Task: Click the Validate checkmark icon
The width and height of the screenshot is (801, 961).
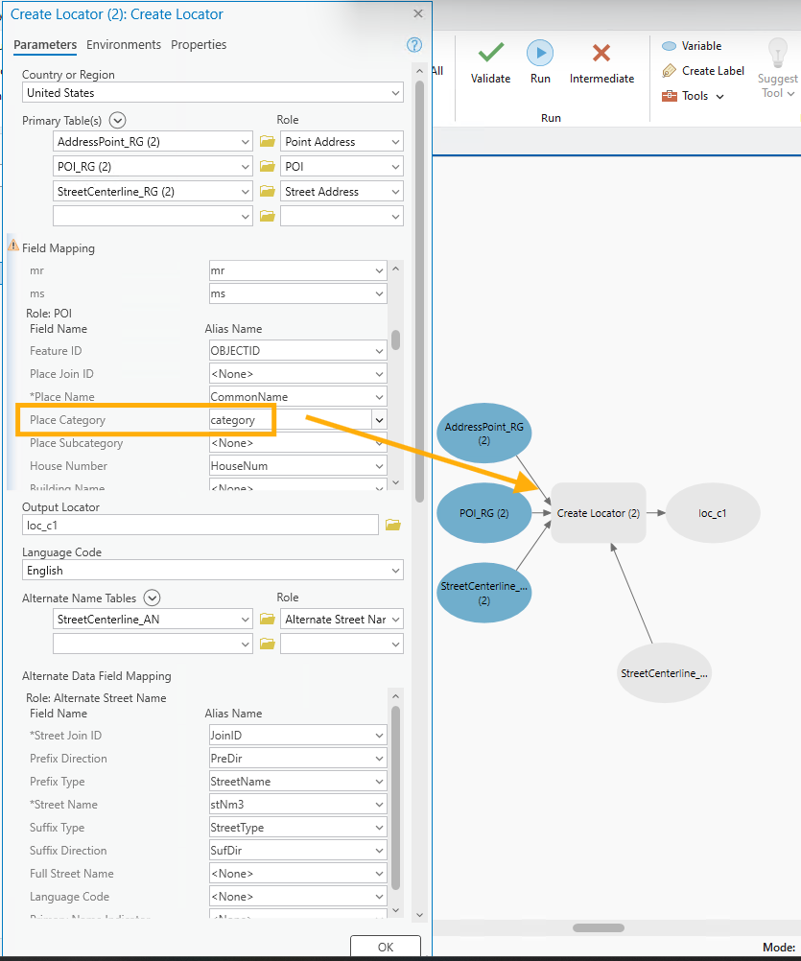Action: click(x=490, y=54)
